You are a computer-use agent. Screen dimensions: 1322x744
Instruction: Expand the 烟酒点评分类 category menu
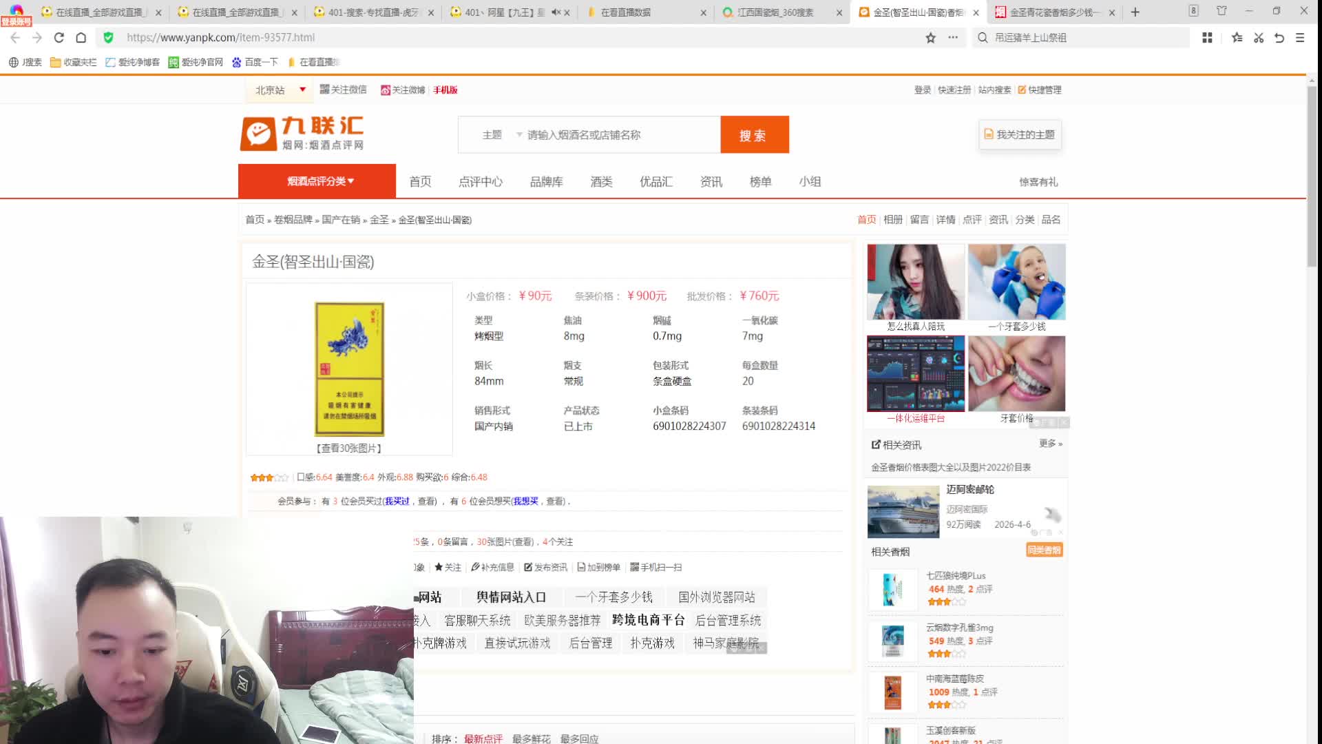point(320,181)
